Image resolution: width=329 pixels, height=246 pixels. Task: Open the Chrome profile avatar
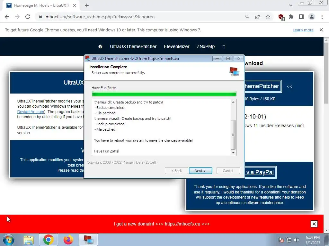click(x=312, y=17)
